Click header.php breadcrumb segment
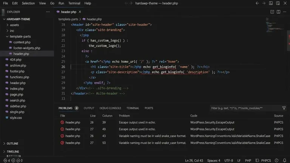 (94, 19)
